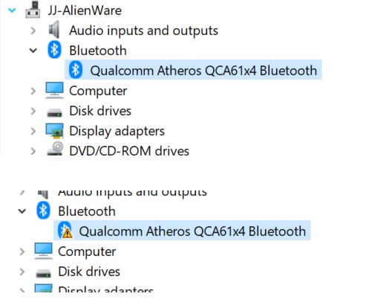Collapse the Bluetooth category in lower tree
389x308 pixels.
point(22,211)
